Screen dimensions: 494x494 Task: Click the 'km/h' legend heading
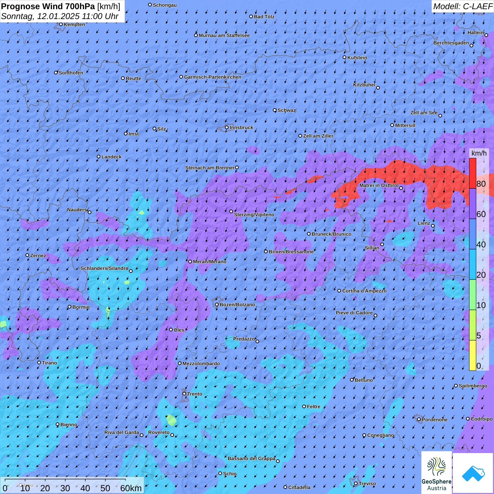[x=479, y=153]
